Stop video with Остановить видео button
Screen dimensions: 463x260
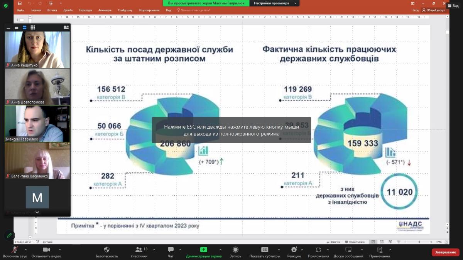pos(46,252)
